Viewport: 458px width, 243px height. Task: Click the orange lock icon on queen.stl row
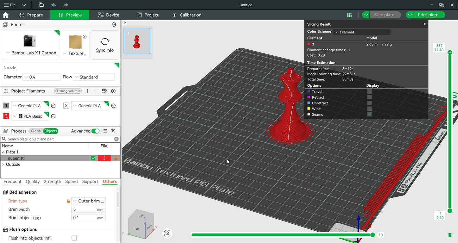point(116,158)
